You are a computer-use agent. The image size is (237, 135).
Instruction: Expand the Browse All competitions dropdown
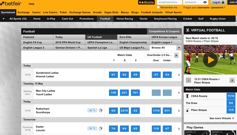click(x=179, y=48)
